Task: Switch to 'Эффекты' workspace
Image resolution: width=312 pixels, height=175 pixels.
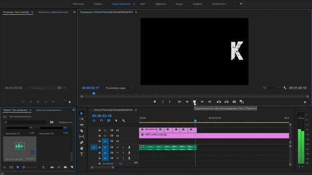Action: tap(160, 4)
